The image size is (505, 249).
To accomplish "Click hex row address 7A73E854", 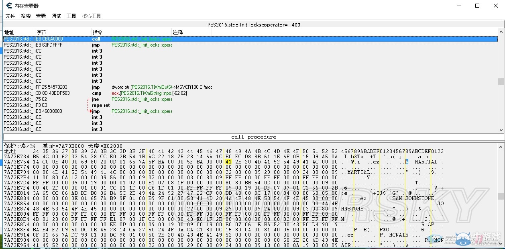I will [16, 204].
